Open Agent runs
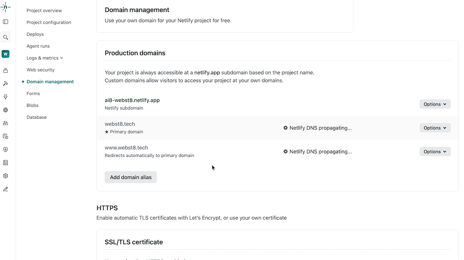The width and height of the screenshot is (464, 260). (x=38, y=46)
